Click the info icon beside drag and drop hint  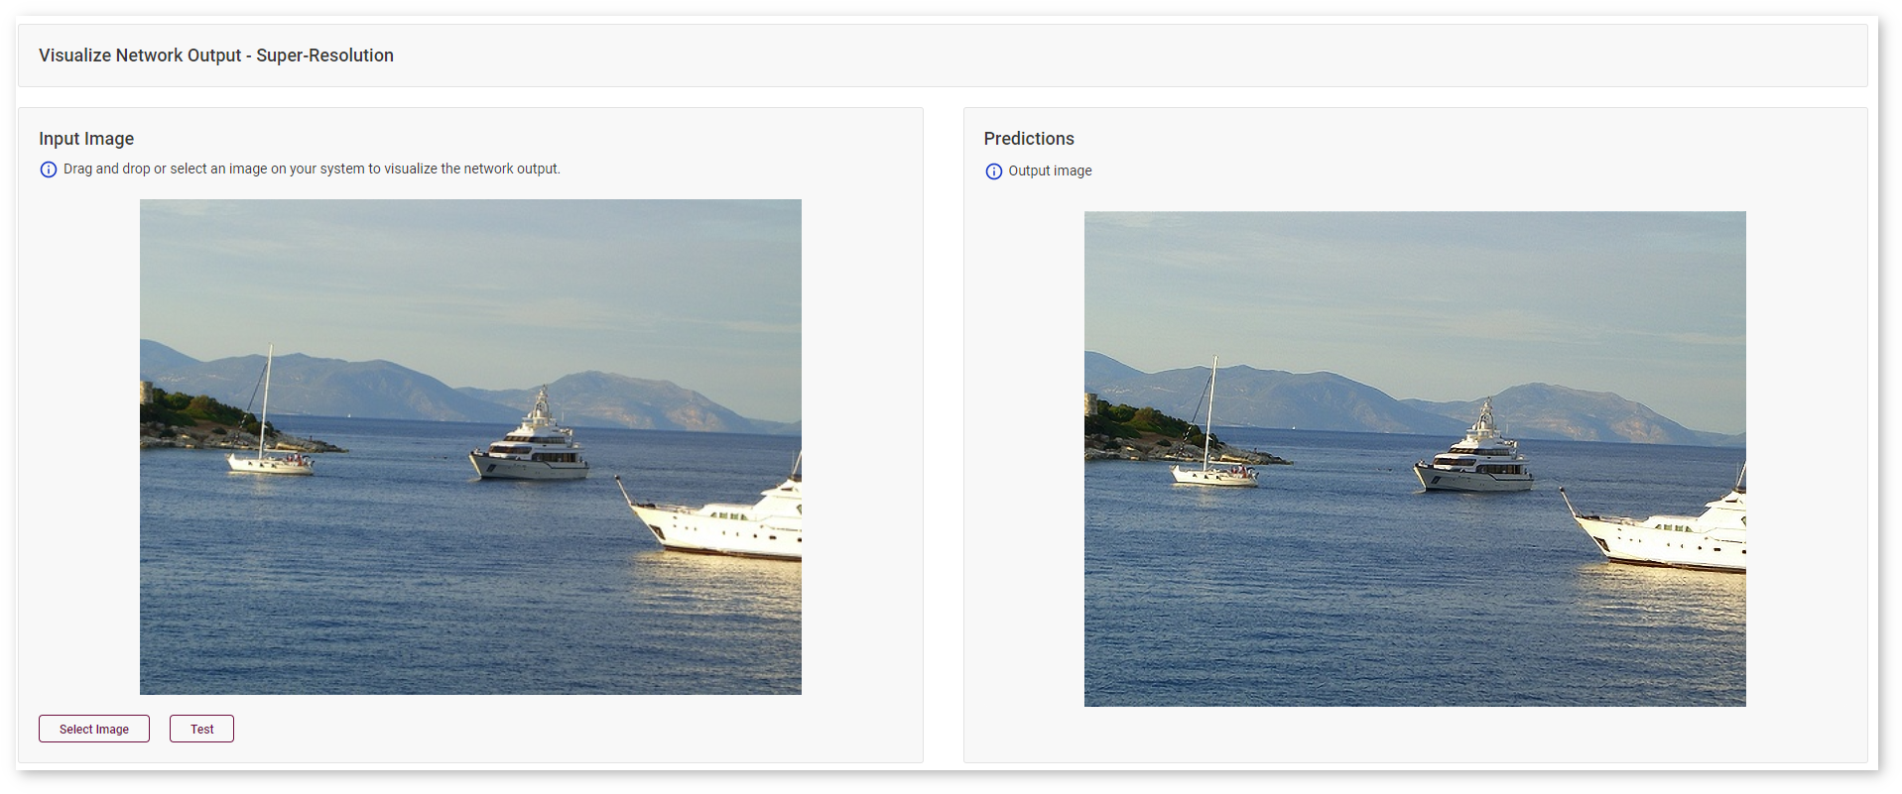[x=48, y=170]
